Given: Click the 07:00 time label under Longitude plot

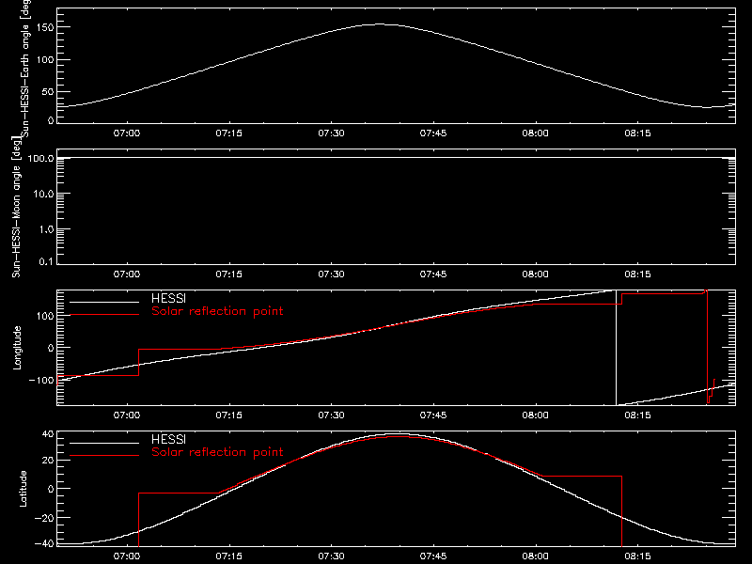Looking at the screenshot, I should pos(127,415).
